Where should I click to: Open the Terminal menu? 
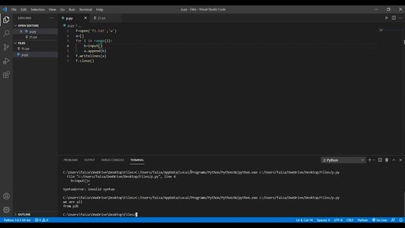point(85,9)
